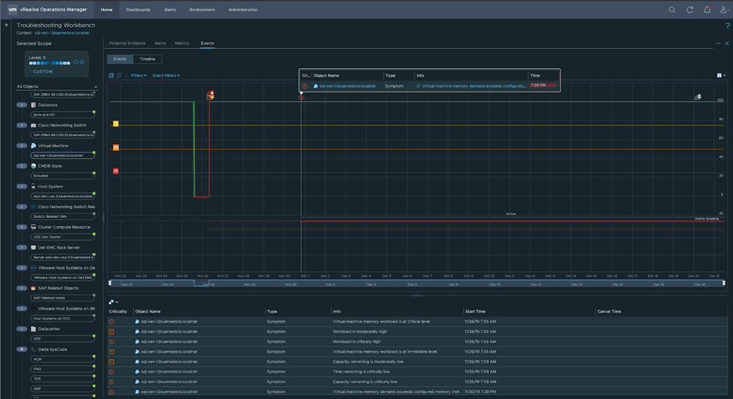The image size is (733, 399).
Task: Click the critical event marker on Nov 30
Action: 301,98
